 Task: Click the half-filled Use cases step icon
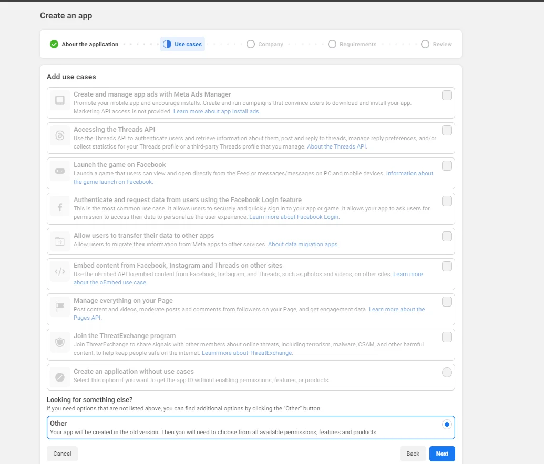(x=167, y=44)
